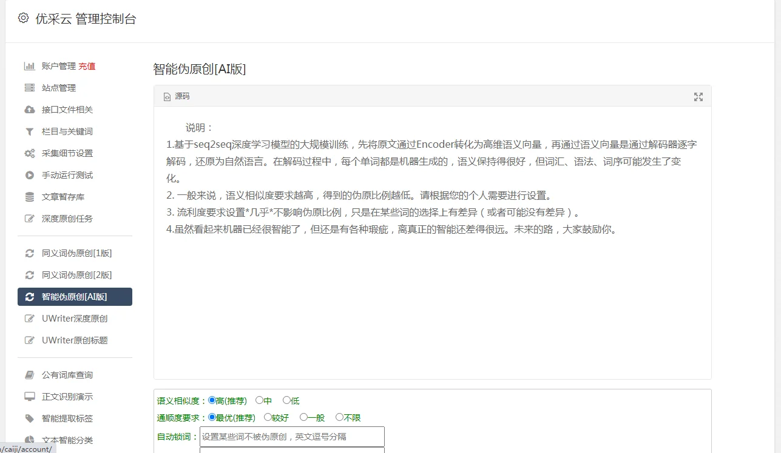The height and width of the screenshot is (453, 781).
Task: Open 深度原创任务 section
Action: coord(72,219)
